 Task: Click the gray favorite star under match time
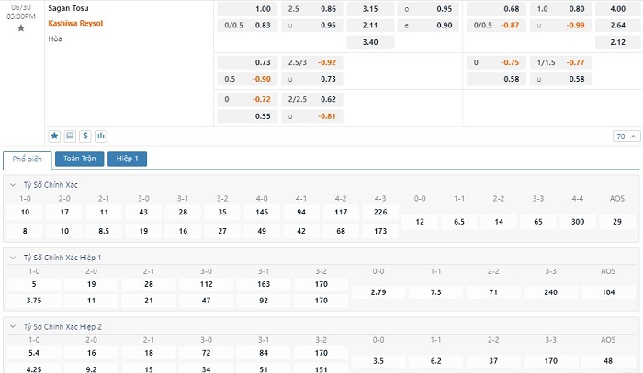coord(21,28)
